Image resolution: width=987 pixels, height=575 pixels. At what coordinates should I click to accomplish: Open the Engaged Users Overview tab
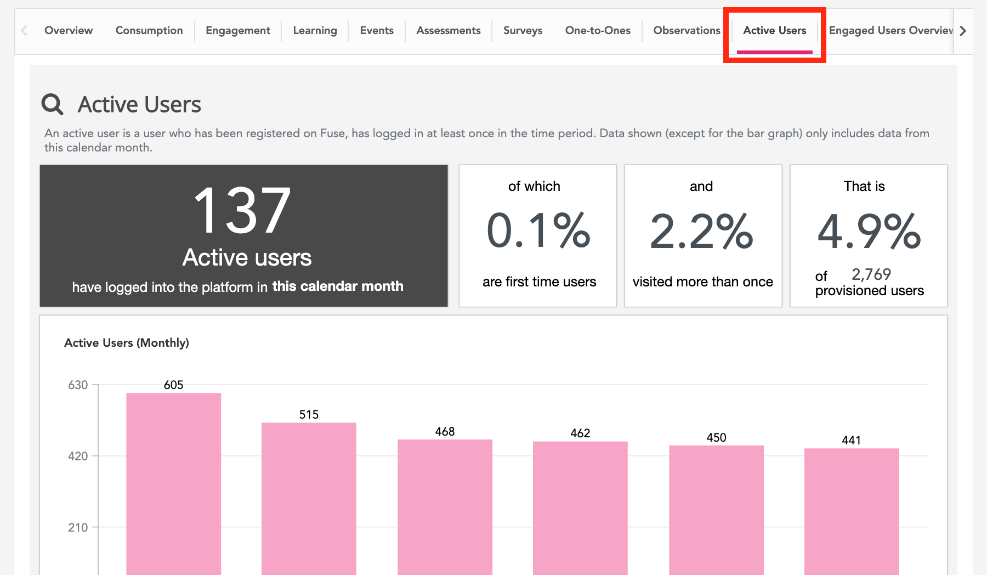890,31
